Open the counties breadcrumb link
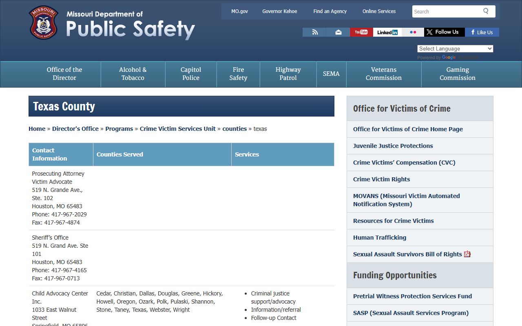522x326 pixels. [x=234, y=129]
